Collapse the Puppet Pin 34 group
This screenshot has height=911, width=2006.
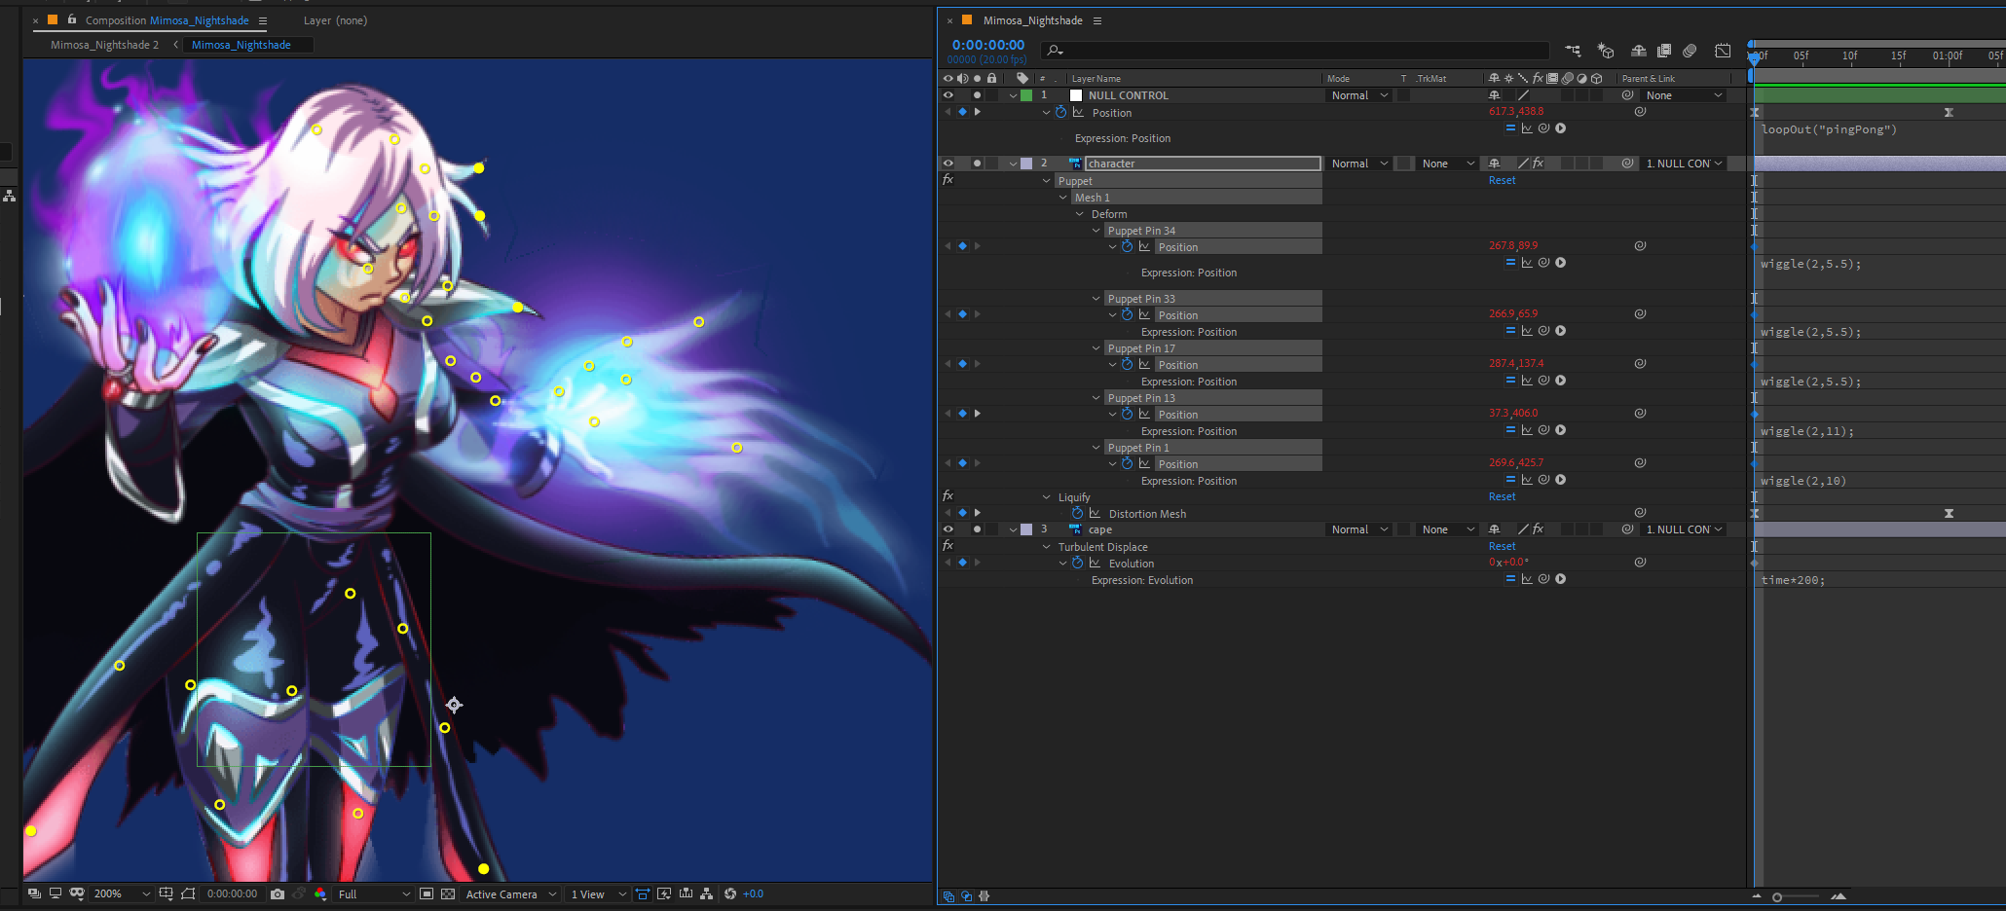point(1096,231)
